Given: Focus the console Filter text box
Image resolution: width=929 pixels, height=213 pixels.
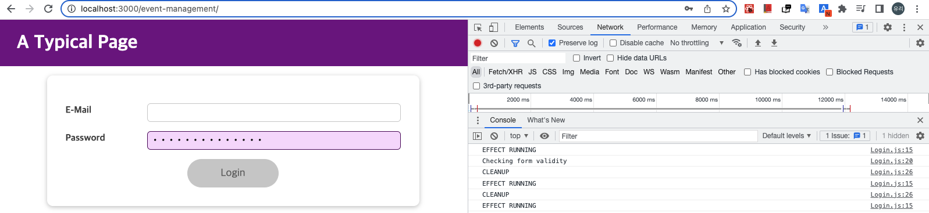Looking at the screenshot, I should pyautogui.click(x=658, y=136).
